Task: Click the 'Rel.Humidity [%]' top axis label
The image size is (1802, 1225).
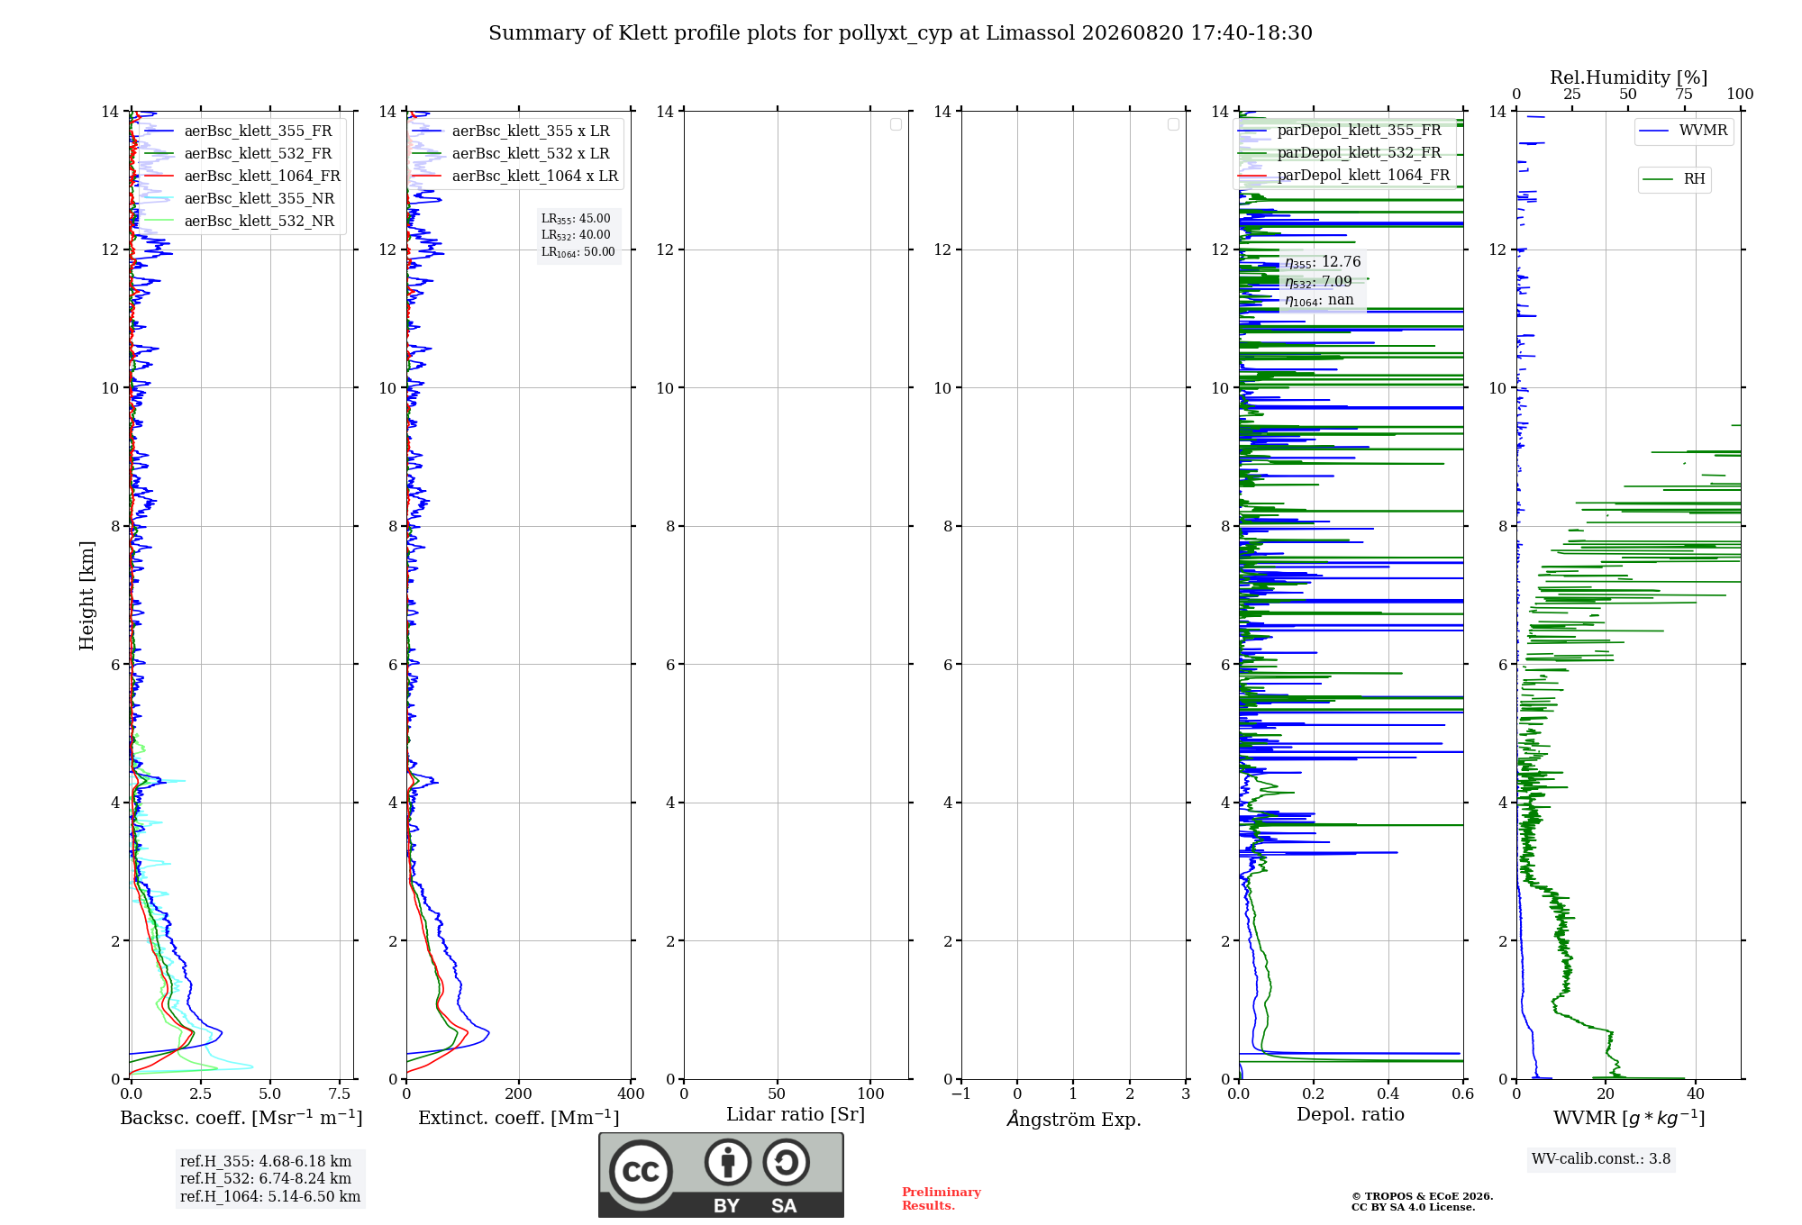Action: (x=1629, y=78)
